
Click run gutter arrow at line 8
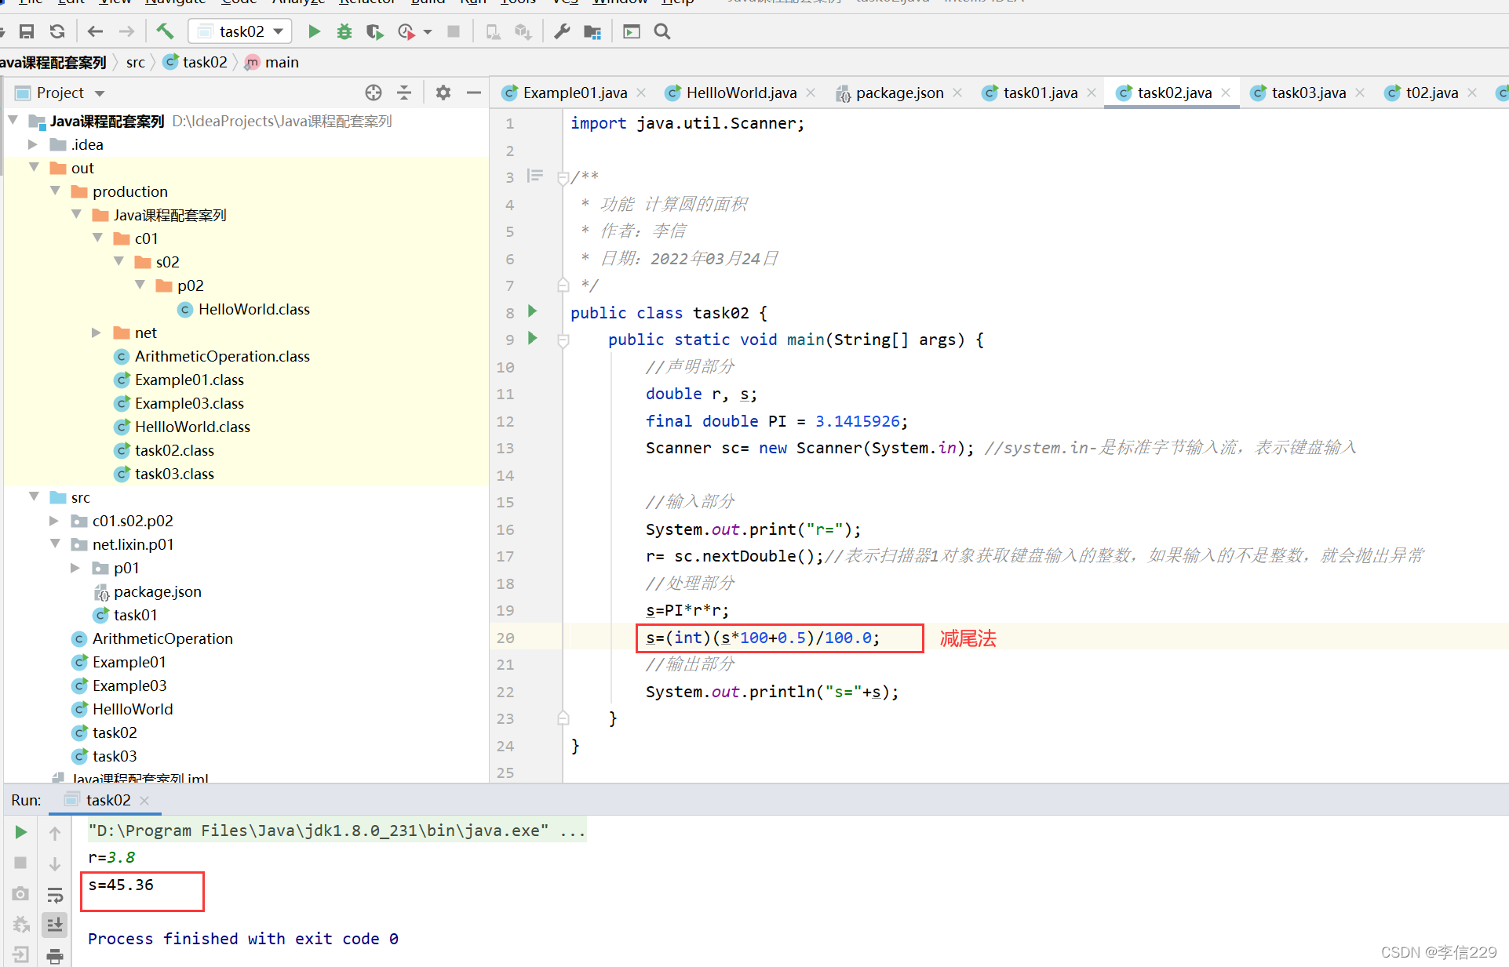tap(533, 311)
